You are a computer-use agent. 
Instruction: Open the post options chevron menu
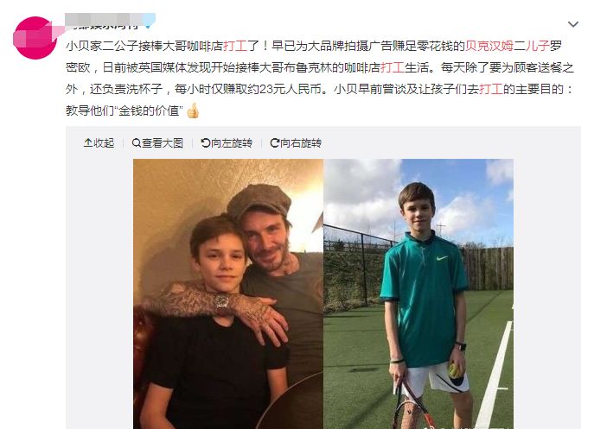(x=572, y=24)
